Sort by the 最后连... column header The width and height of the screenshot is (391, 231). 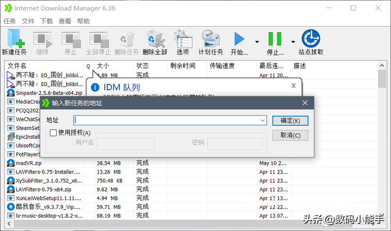point(274,66)
